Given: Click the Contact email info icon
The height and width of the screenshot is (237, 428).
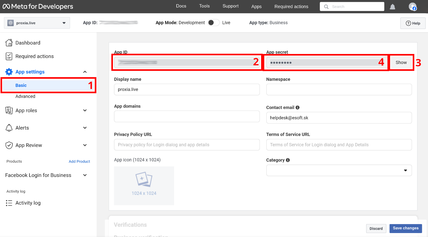Looking at the screenshot, I should (x=297, y=107).
